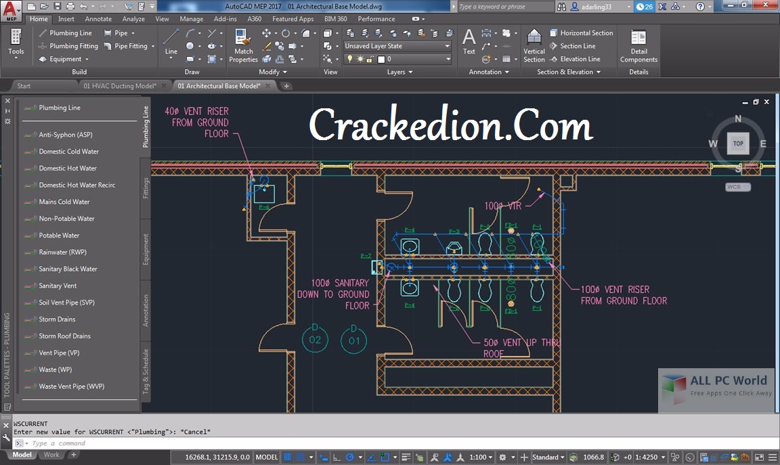780x465 pixels.
Task: Open the Unsaved Layer State dropdown
Action: 397,46
